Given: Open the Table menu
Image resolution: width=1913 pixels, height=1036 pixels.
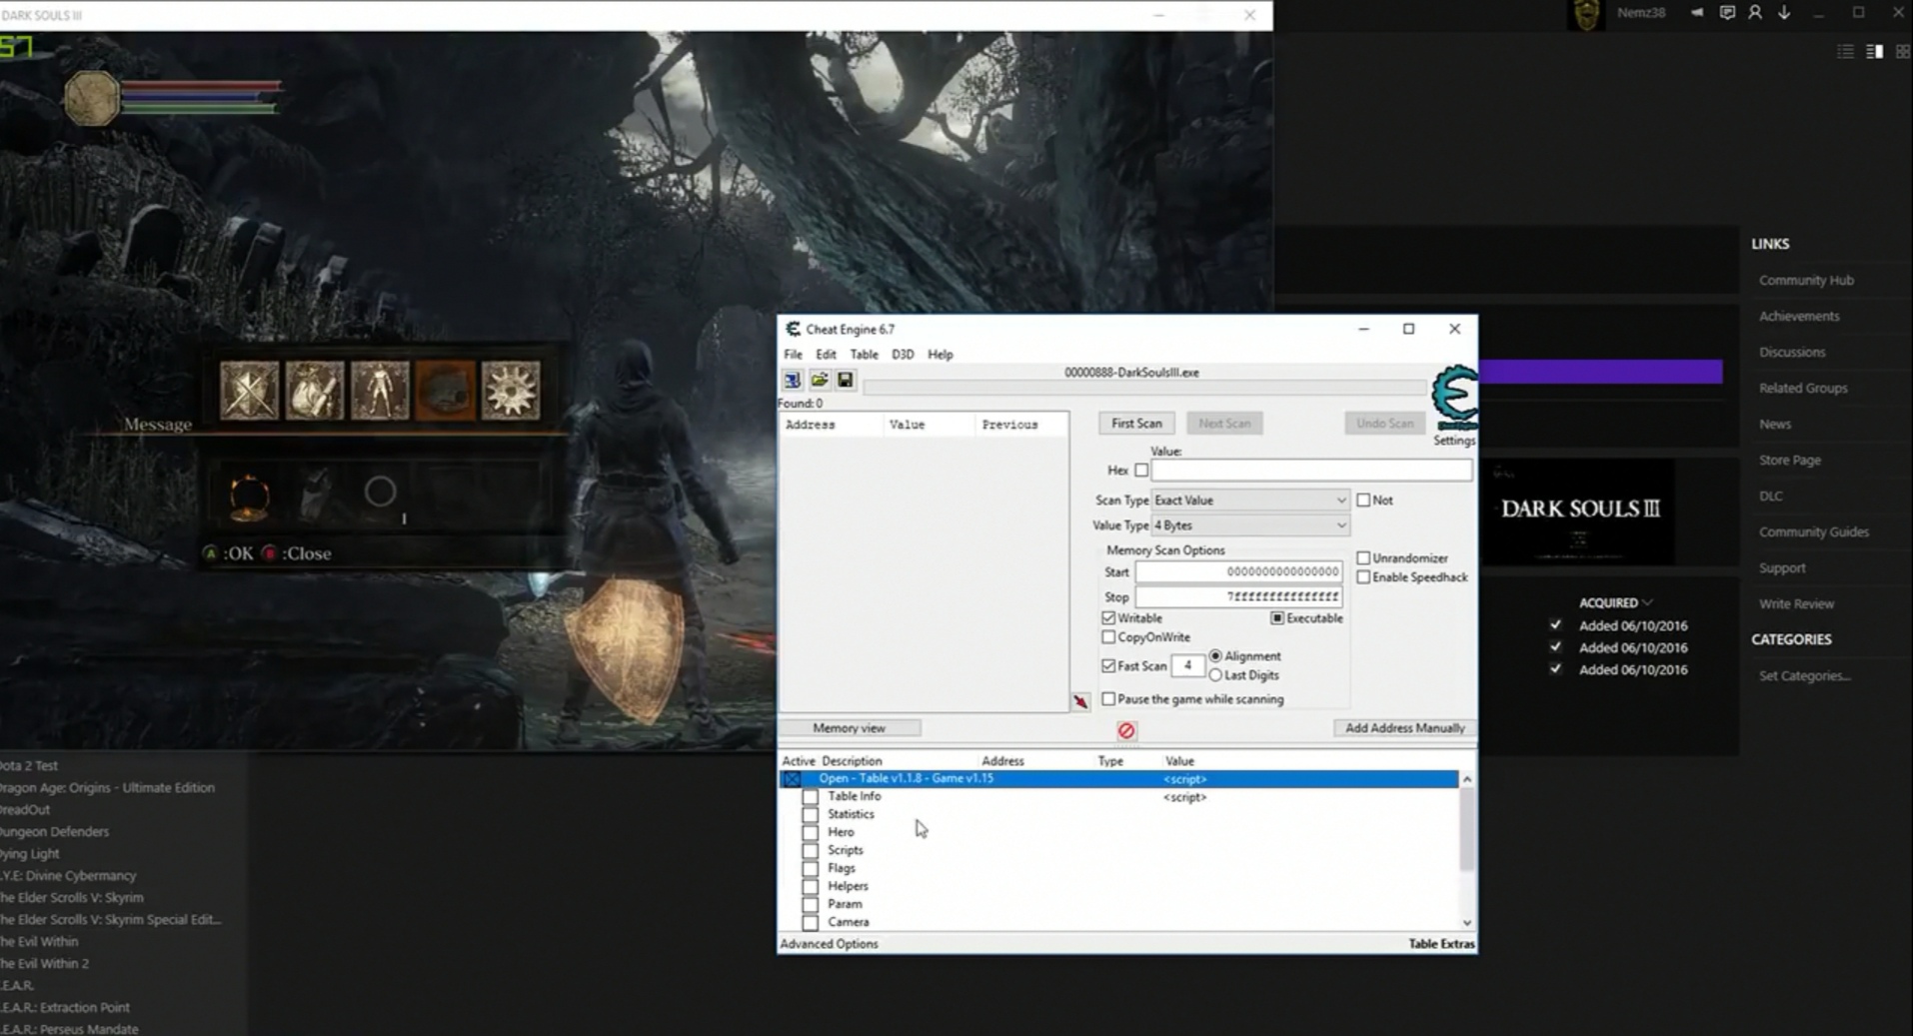Looking at the screenshot, I should coord(864,354).
